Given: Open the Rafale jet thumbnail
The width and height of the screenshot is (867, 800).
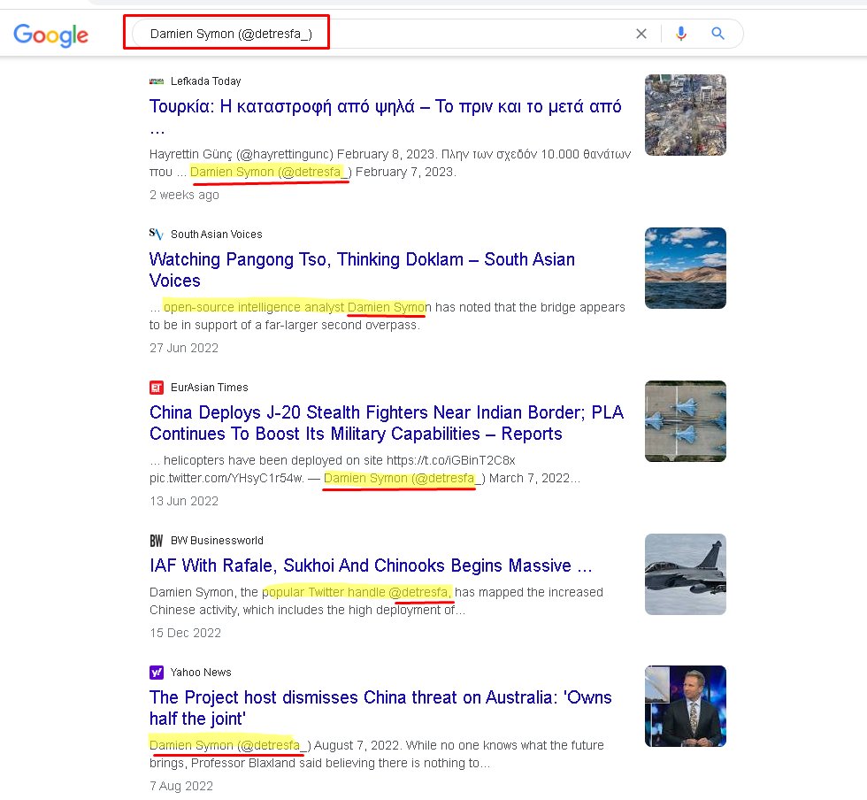Looking at the screenshot, I should click(685, 574).
